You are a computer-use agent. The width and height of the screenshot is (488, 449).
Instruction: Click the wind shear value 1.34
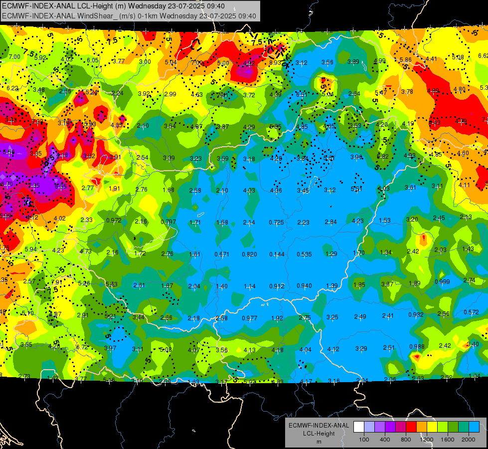coord(386,252)
